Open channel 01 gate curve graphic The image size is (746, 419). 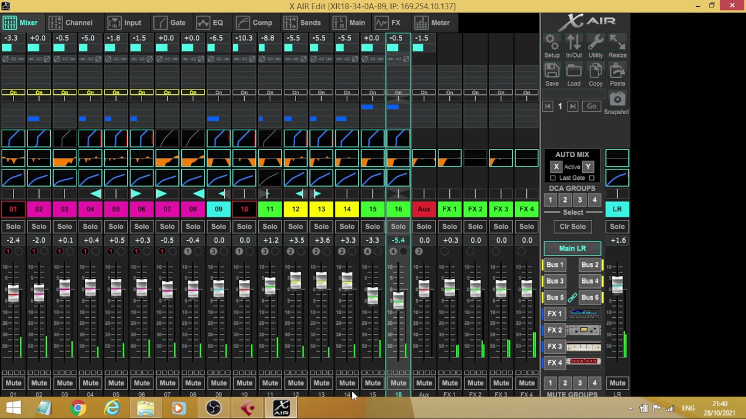tap(13, 139)
